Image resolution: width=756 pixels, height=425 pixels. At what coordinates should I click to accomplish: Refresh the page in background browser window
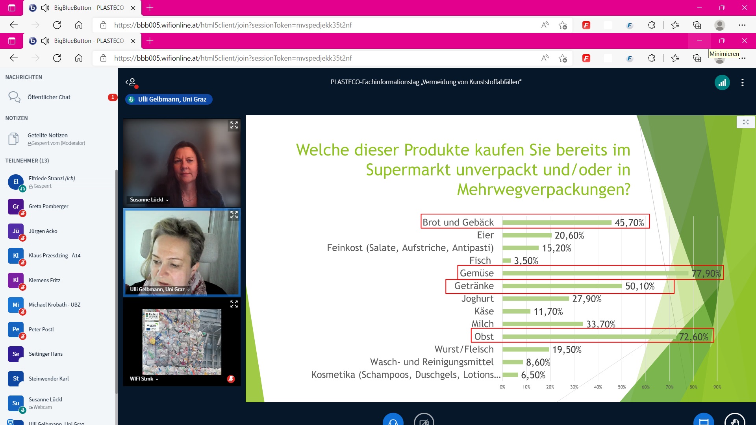pos(57,25)
